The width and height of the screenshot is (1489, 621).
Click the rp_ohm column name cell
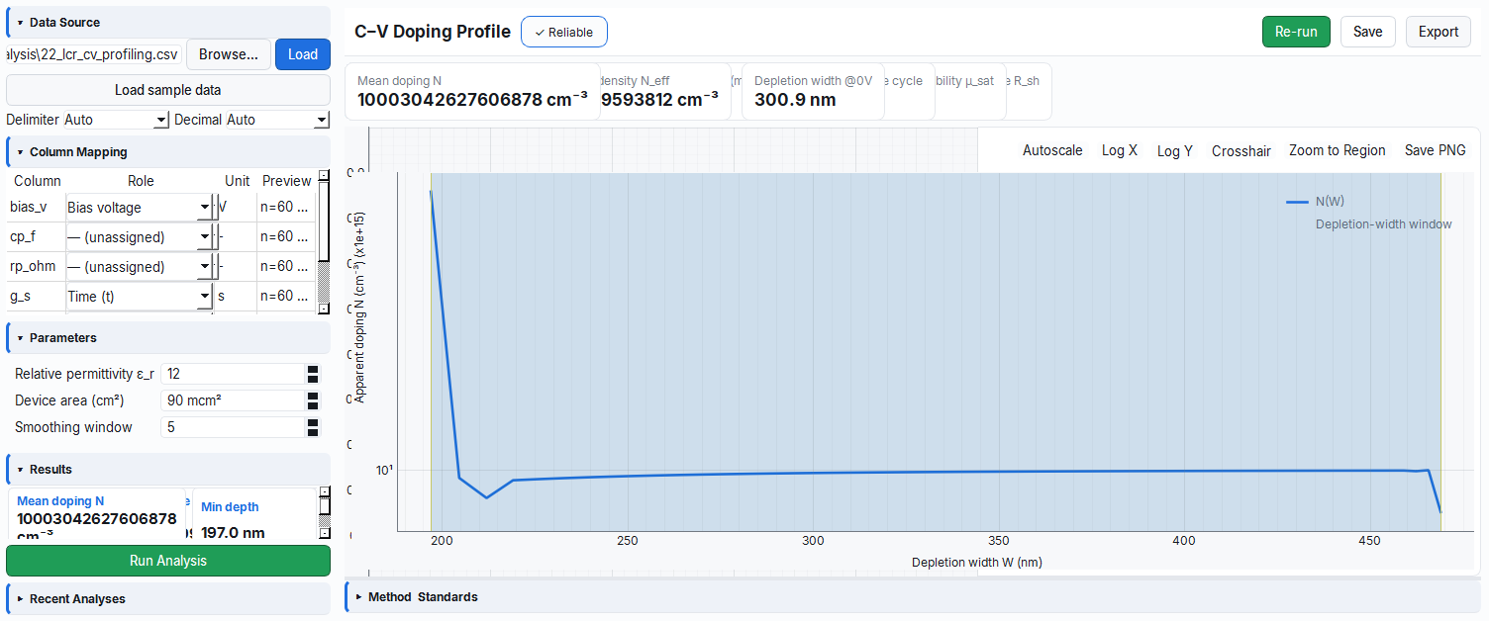click(36, 267)
